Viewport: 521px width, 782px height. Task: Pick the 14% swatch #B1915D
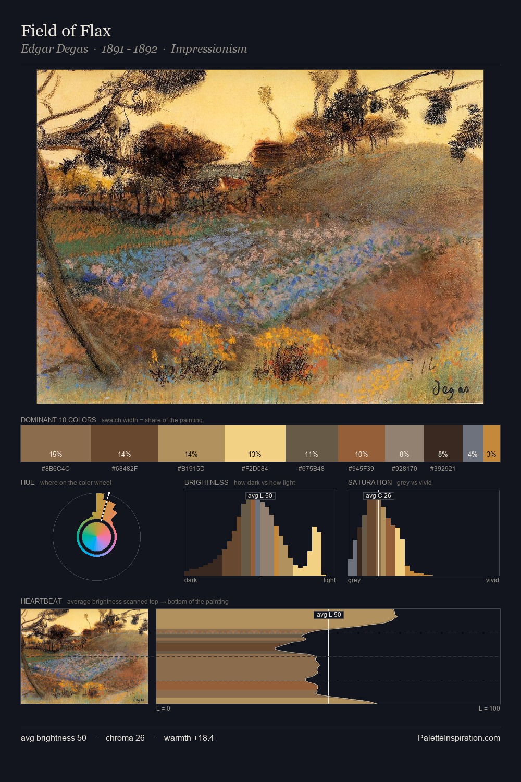pos(191,444)
